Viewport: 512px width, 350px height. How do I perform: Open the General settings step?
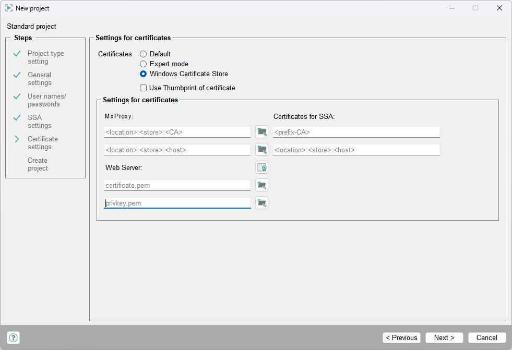point(40,79)
